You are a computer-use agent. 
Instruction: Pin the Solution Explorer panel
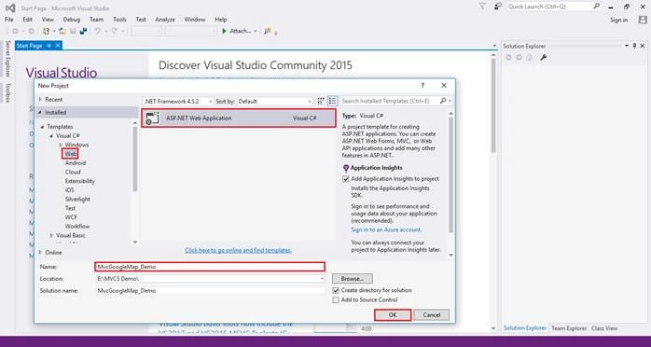click(634, 46)
